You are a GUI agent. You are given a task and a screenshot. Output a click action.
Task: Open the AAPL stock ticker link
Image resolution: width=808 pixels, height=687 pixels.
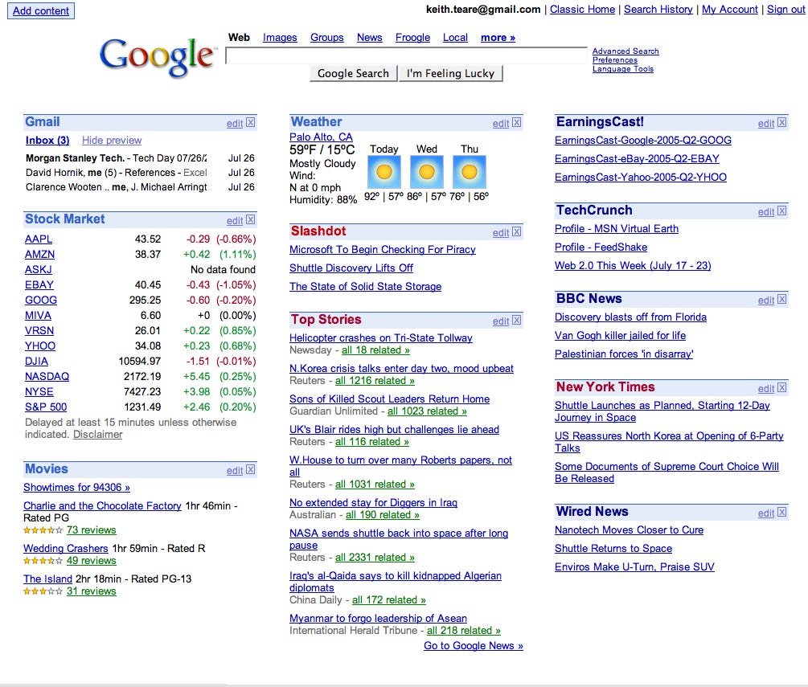(x=39, y=239)
